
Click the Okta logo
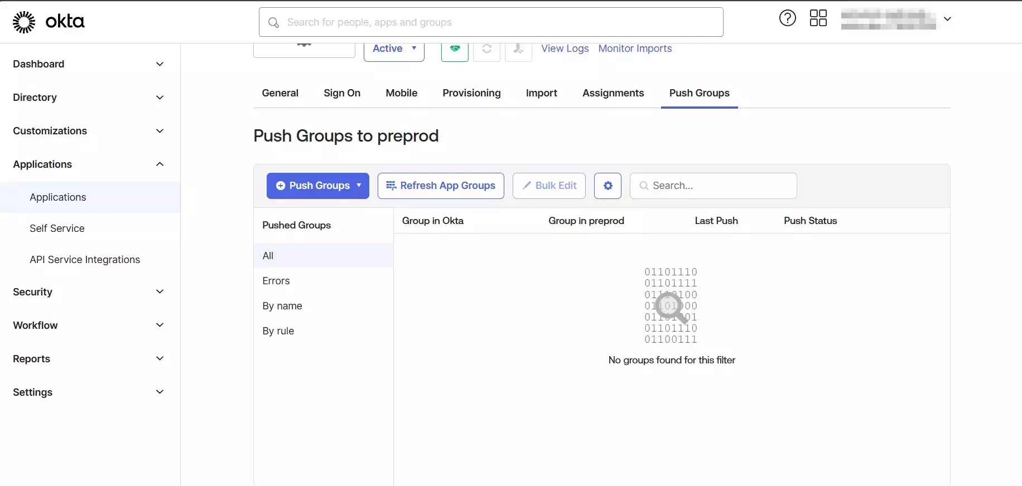point(49,22)
